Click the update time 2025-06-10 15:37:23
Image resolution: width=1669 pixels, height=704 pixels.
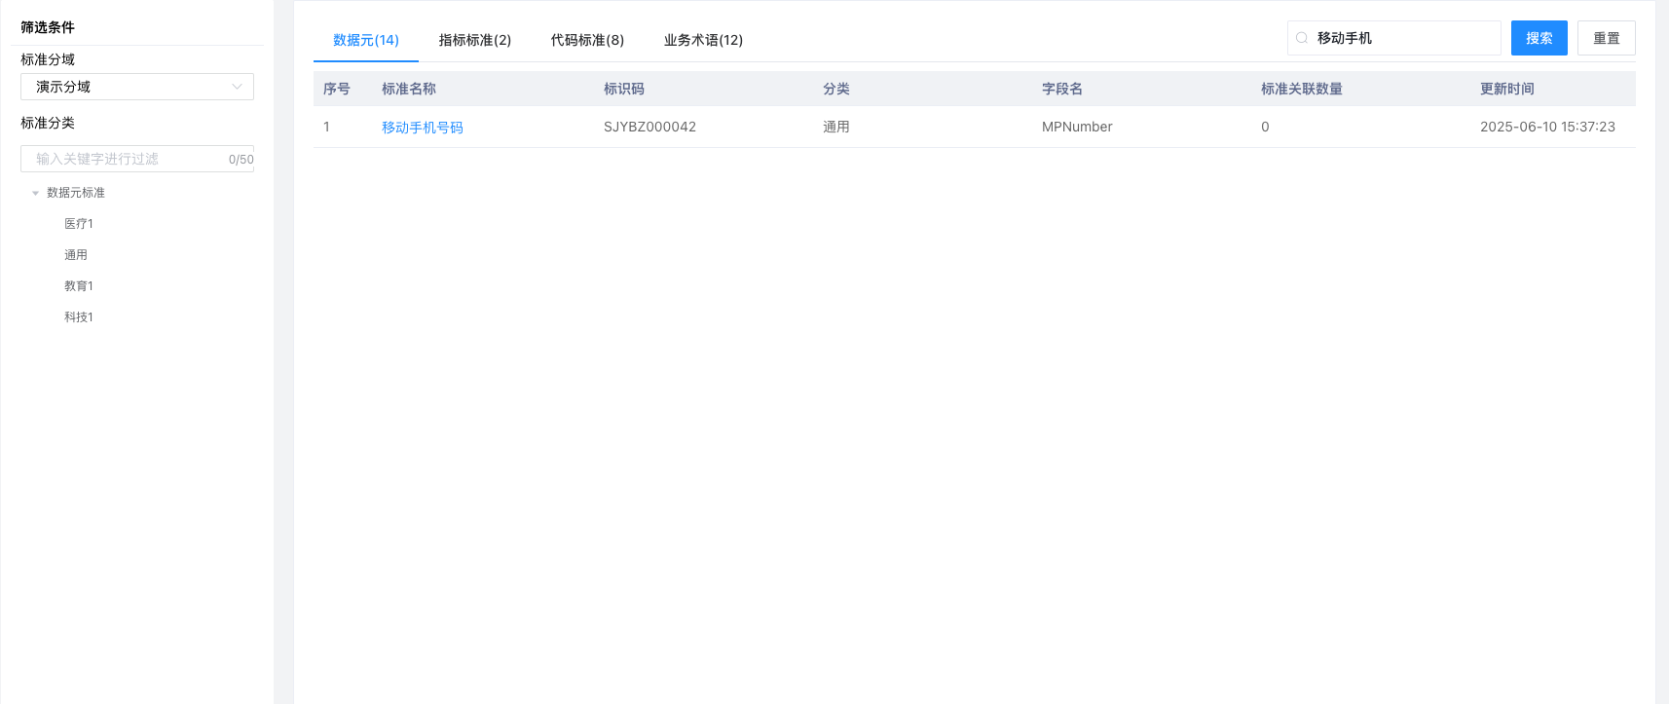point(1547,127)
